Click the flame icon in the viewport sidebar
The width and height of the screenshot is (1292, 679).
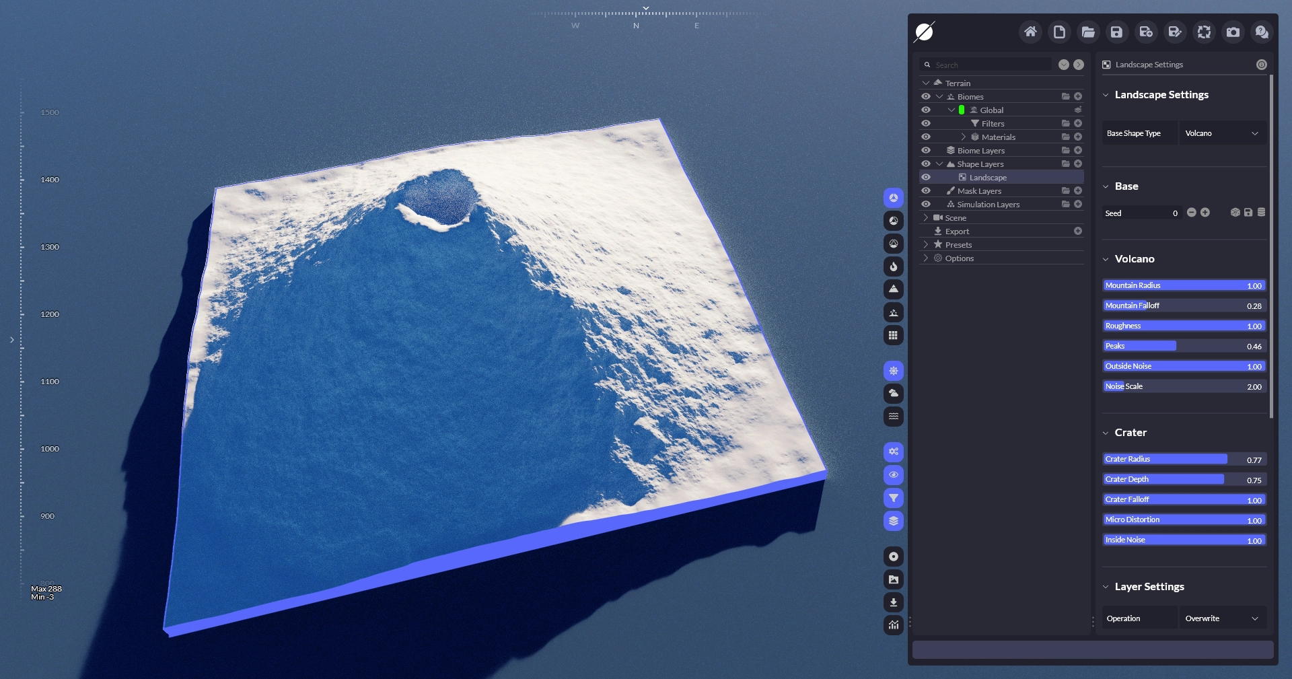[x=893, y=266]
